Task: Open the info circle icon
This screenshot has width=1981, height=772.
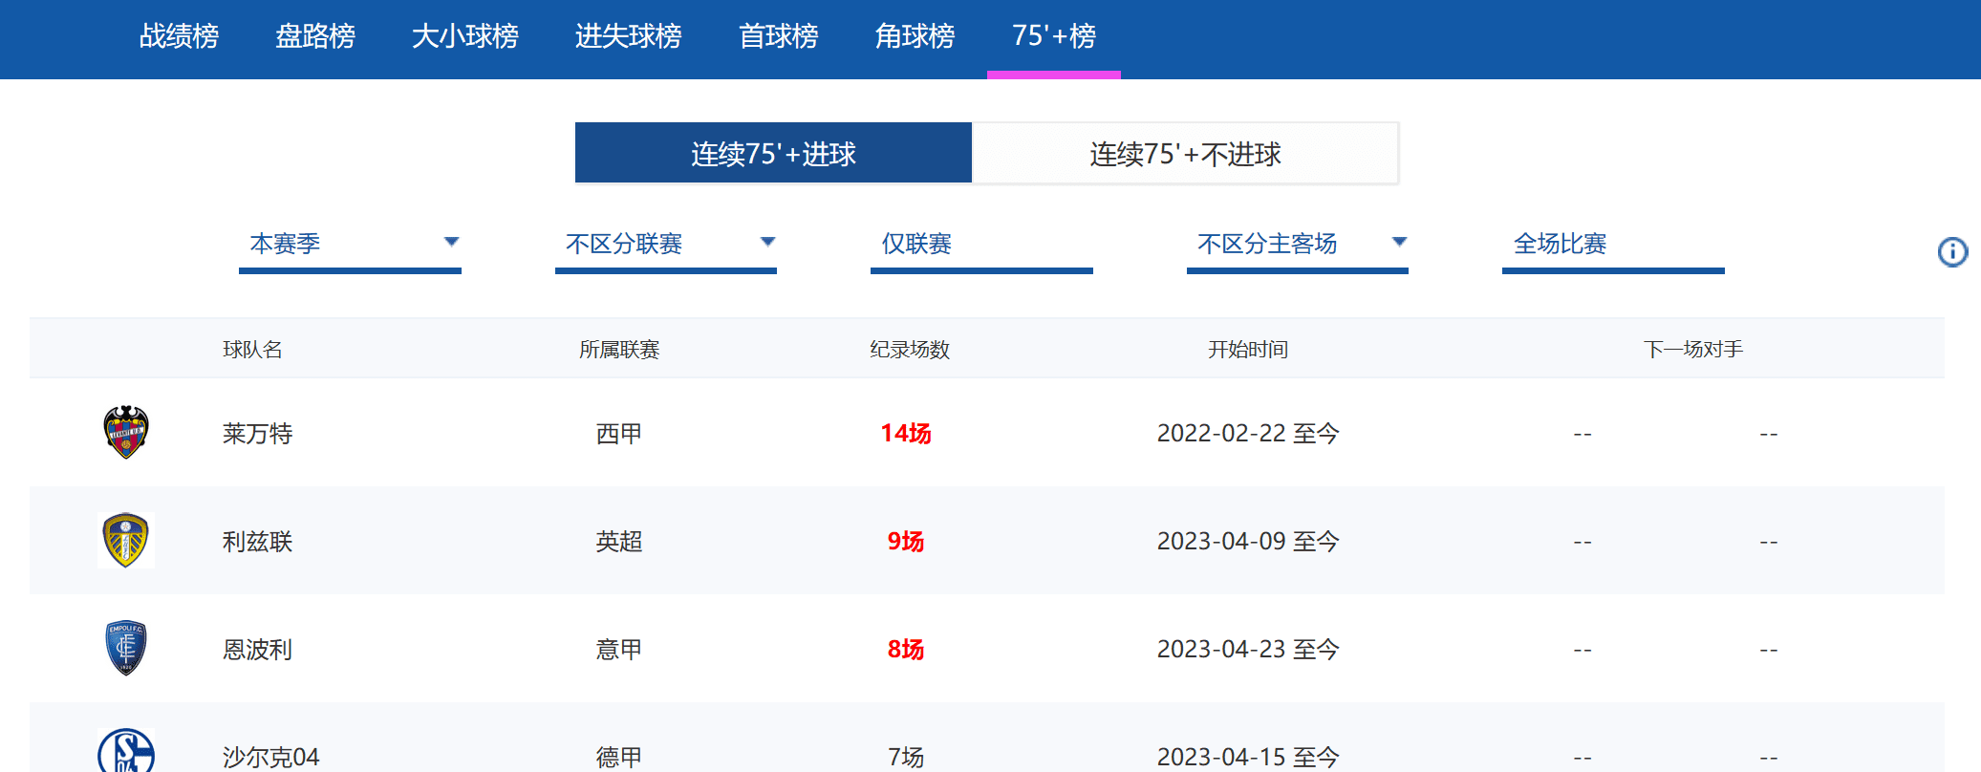Action: [x=1951, y=252]
